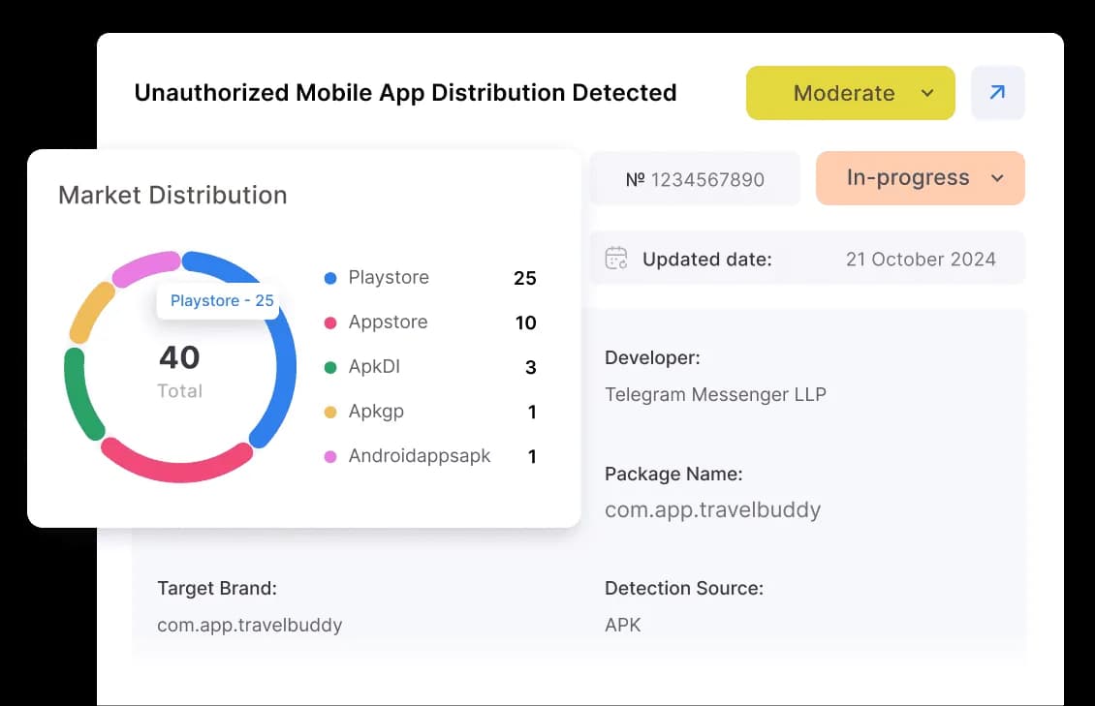Image resolution: width=1095 pixels, height=706 pixels.
Task: Click the pink Androidappsapk legend dot
Action: point(330,456)
